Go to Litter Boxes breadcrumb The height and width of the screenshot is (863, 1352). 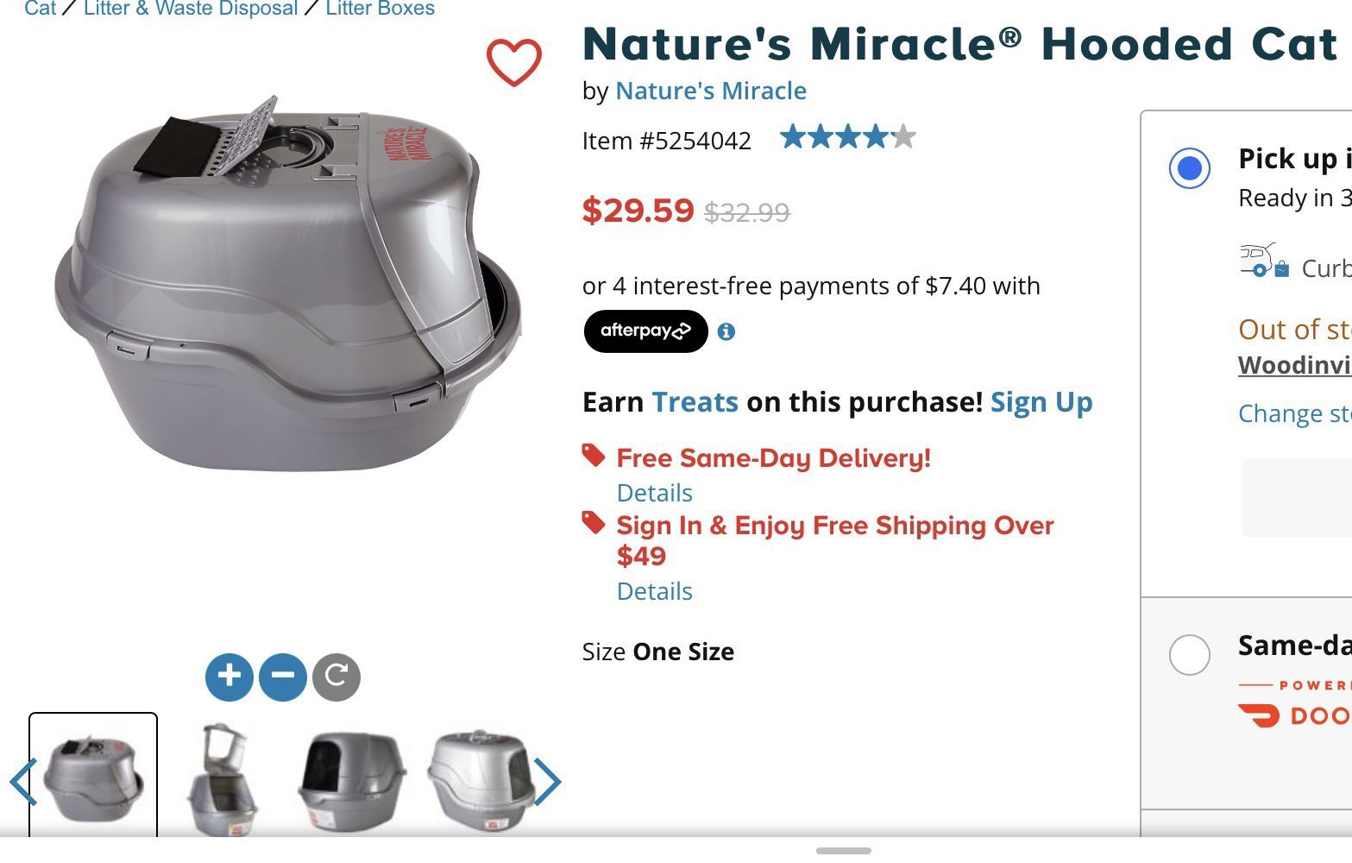(x=380, y=9)
